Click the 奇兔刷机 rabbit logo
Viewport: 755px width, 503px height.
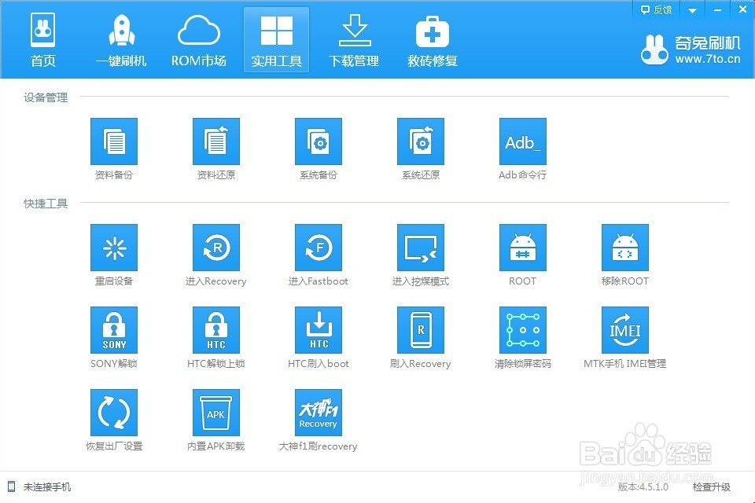pos(654,50)
